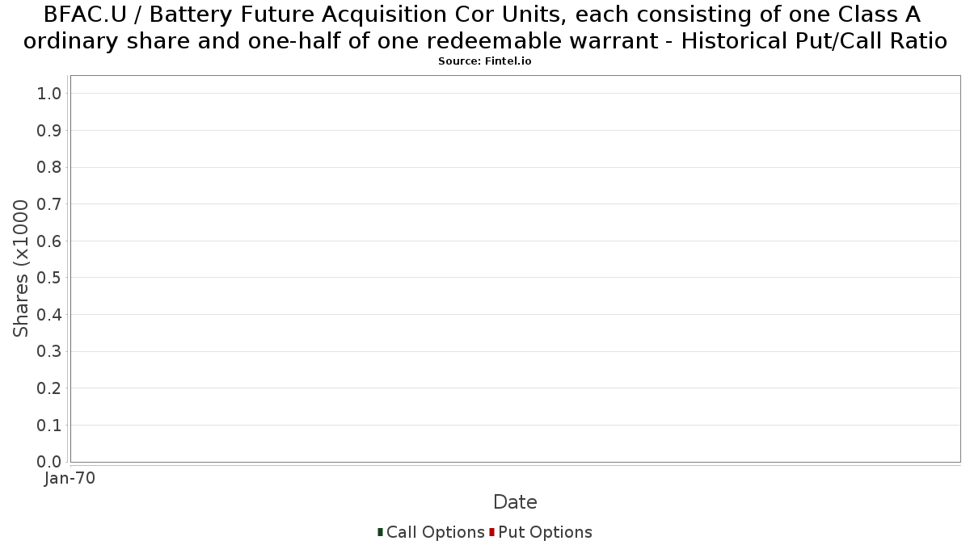Click the Jan-70 x-axis label
Viewport: 970px width, 545px height.
coord(70,479)
